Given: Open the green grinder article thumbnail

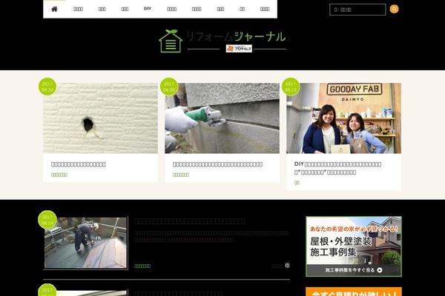Looking at the screenshot, I should 222,118.
